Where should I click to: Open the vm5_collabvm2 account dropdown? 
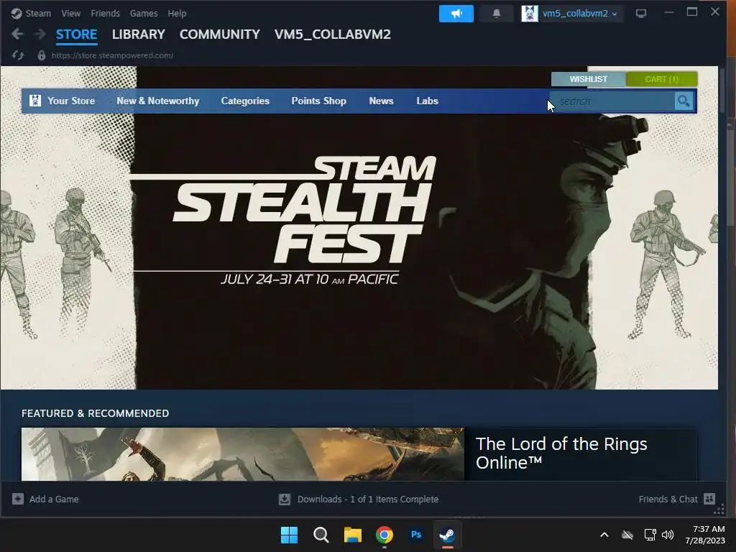(580, 14)
